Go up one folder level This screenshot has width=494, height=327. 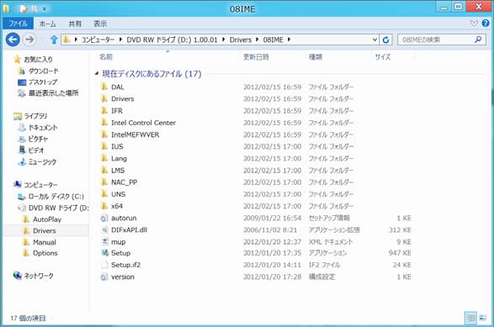tap(54, 40)
